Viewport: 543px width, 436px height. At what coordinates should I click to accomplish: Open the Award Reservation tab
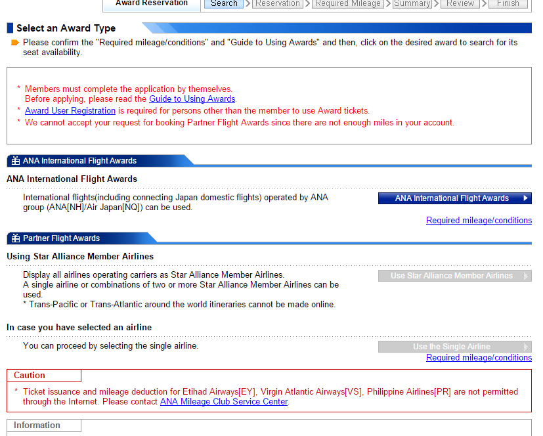(x=152, y=4)
